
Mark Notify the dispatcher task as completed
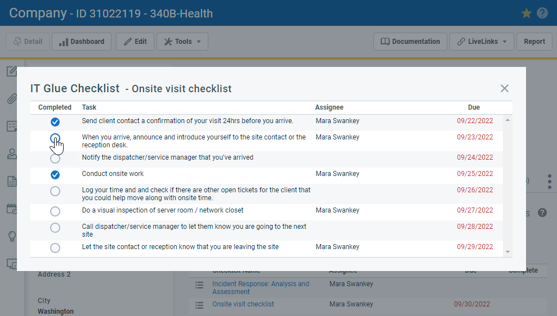coord(55,159)
